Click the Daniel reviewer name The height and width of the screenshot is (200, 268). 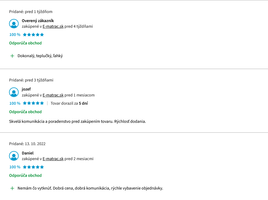tap(28, 153)
